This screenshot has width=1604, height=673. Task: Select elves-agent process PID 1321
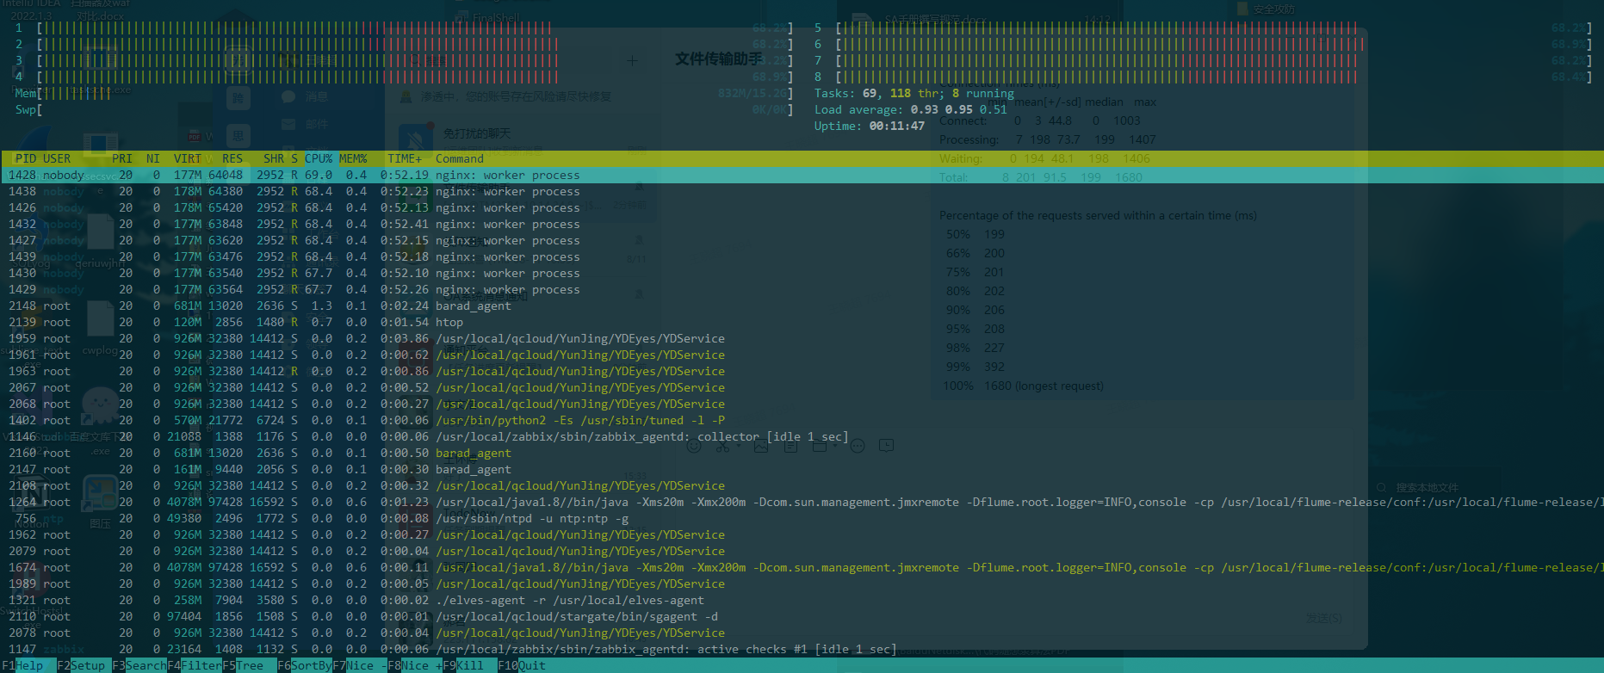point(802,600)
